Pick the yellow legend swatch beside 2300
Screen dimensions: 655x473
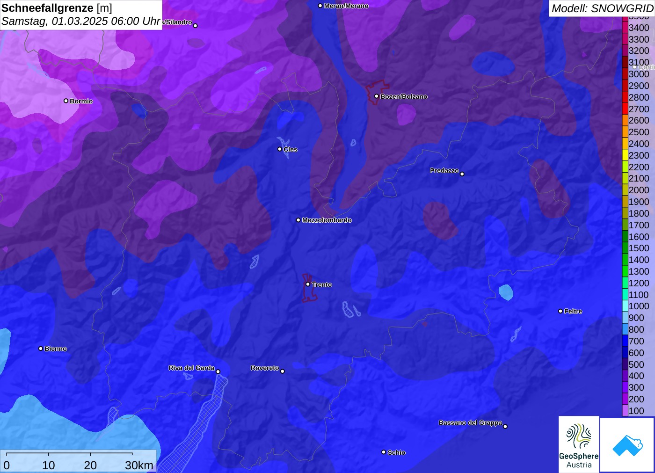tap(625, 155)
